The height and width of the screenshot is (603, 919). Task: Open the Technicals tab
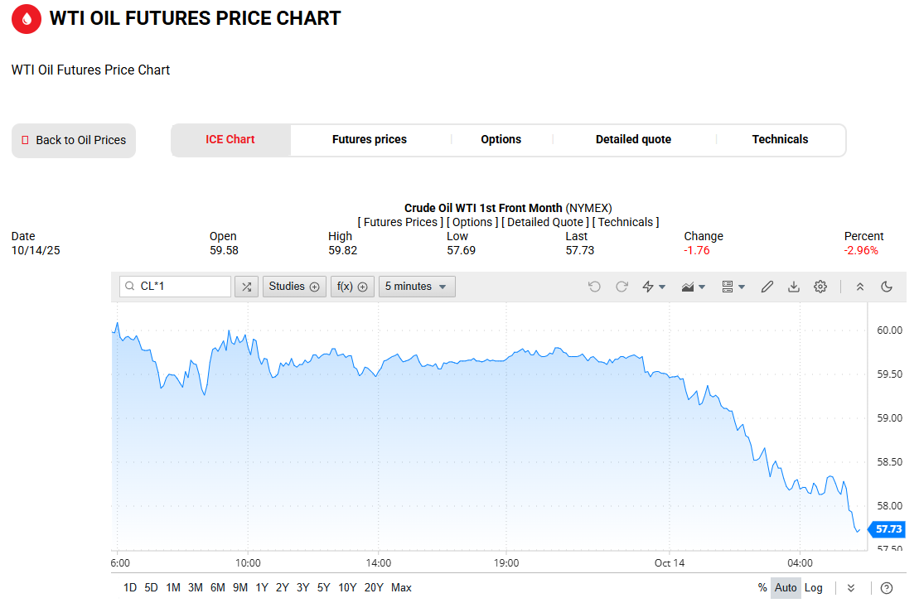(780, 140)
